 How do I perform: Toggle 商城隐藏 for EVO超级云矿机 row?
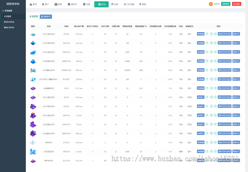pos(201,70)
